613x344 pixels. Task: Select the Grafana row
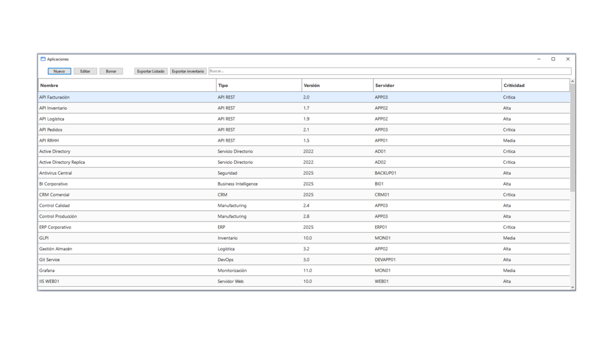(x=304, y=270)
